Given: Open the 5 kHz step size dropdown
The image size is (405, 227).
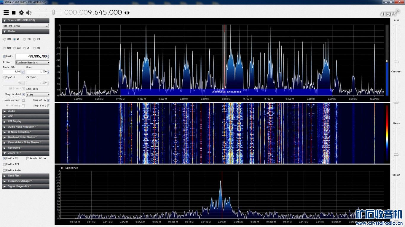Looking at the screenshot, I should click(x=38, y=95).
